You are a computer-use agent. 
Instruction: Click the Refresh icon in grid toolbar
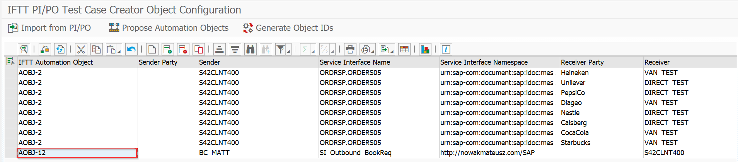click(60, 49)
